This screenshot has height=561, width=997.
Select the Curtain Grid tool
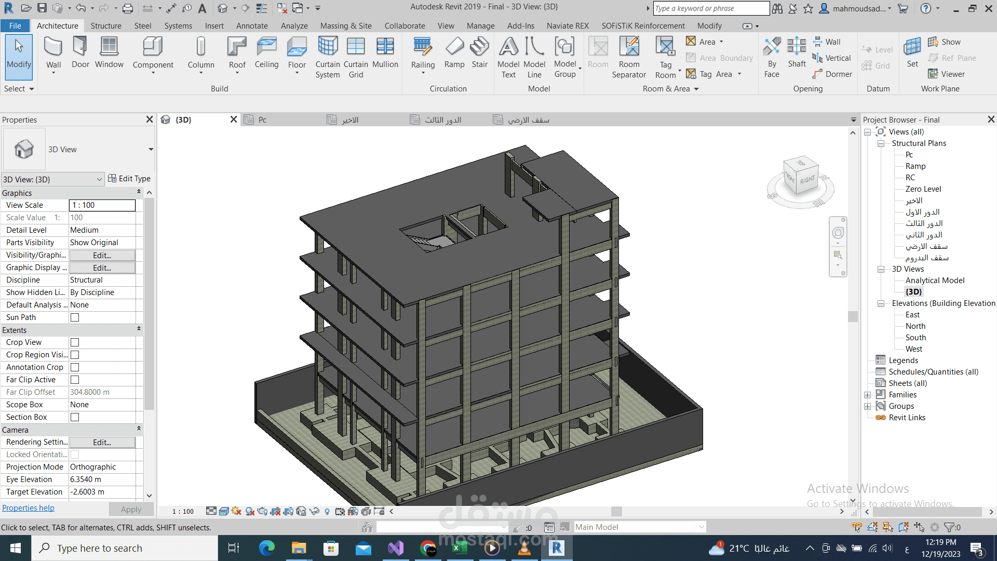[356, 58]
